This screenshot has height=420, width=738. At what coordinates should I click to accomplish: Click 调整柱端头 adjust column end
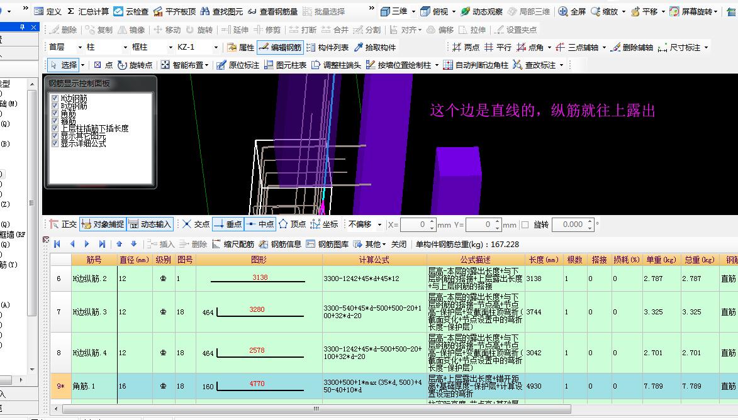pyautogui.click(x=337, y=65)
